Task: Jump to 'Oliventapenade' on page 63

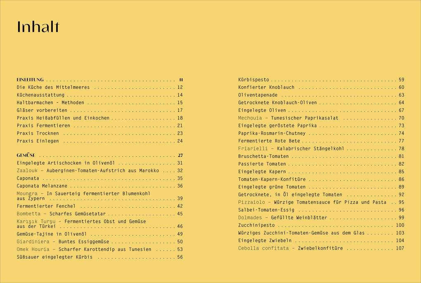Action: (x=258, y=95)
